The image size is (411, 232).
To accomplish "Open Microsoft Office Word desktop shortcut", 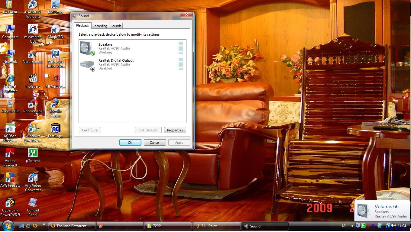I will tap(56, 59).
